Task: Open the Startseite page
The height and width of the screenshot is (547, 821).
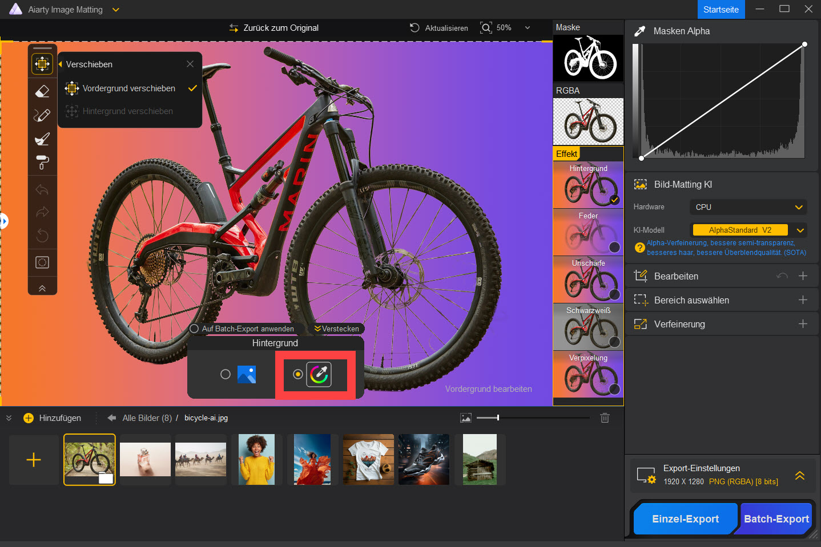Action: click(721, 9)
